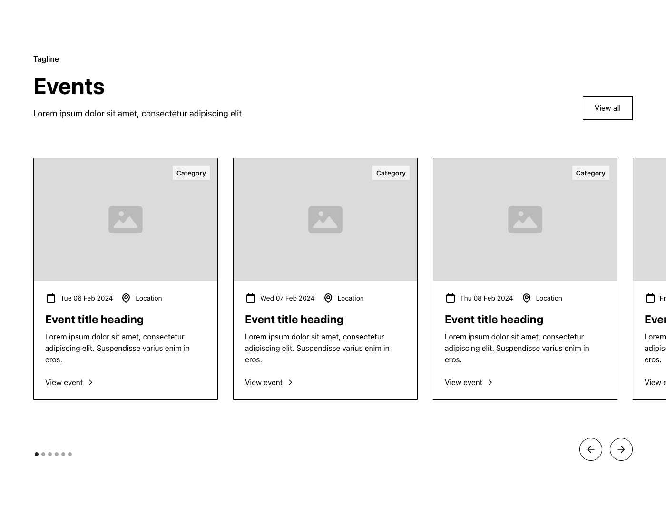Click the calendar icon beside Thu 08 Feb 2024

click(451, 298)
